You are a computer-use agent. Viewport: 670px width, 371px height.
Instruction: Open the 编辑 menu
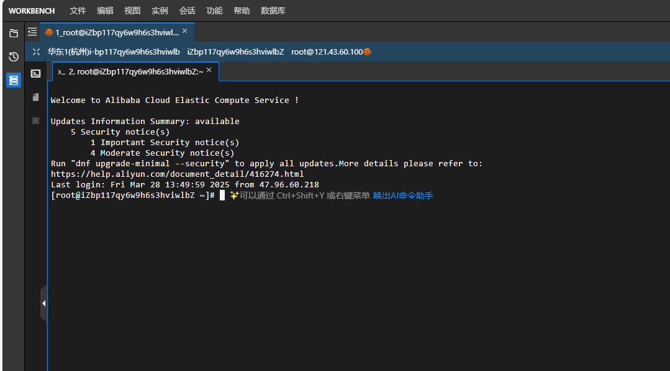coord(105,11)
